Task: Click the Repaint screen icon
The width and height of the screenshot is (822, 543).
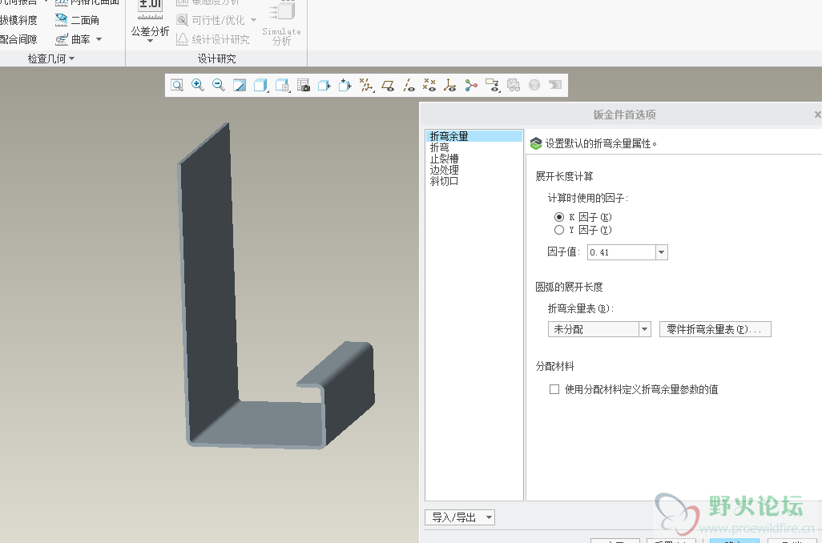Action: coord(240,85)
